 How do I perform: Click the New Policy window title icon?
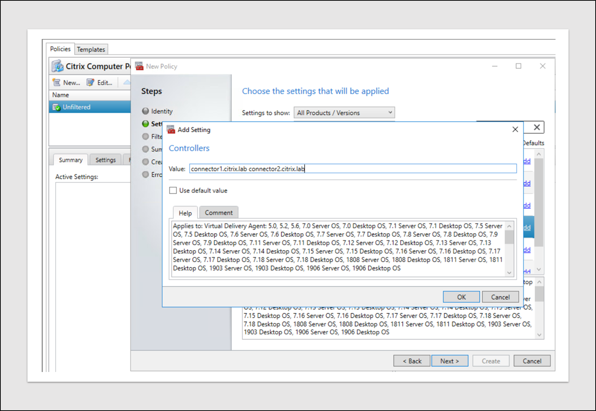coord(139,66)
